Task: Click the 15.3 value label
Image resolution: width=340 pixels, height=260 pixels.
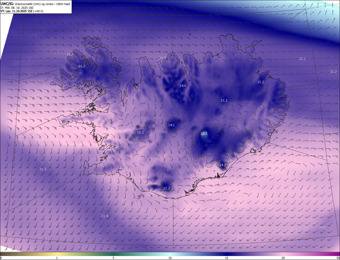Action: click(224, 100)
